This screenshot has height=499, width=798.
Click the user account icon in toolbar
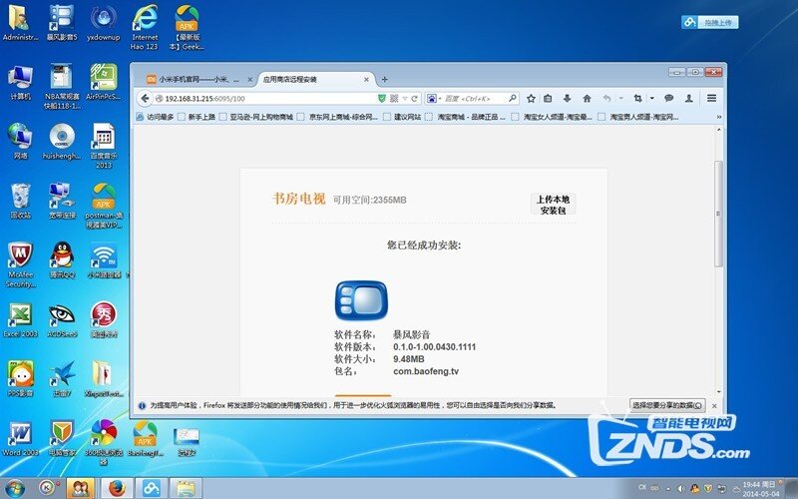tap(689, 98)
